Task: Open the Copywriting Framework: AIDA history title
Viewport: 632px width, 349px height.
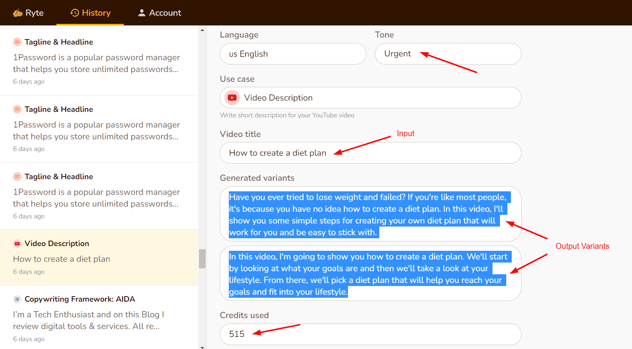Action: [x=80, y=299]
